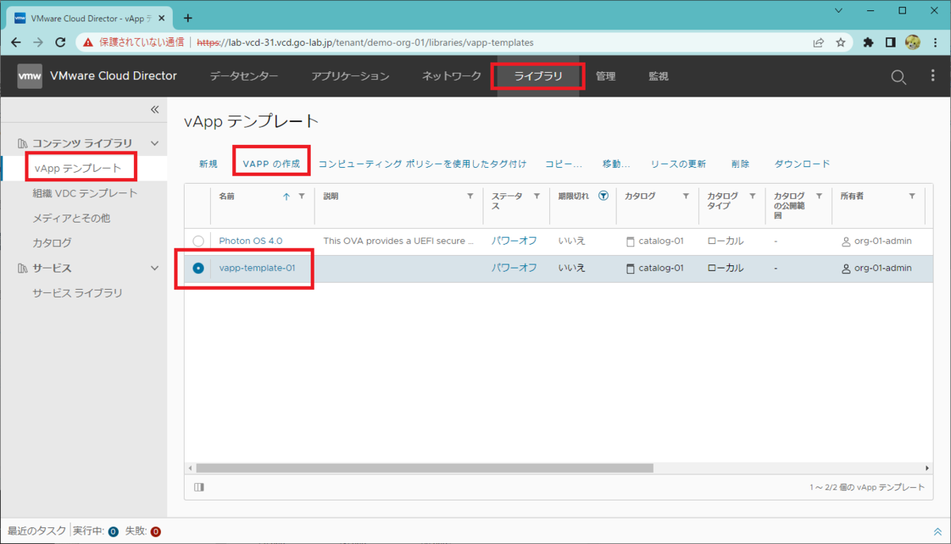Click 失敗 count badge in task bar
The image size is (951, 544).
pyautogui.click(x=155, y=531)
